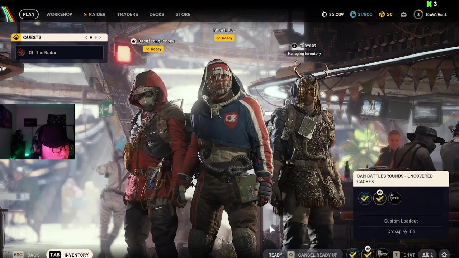Click crowned ready avatar in bottom bar
Viewport: 459px width, 258px height.
[x=368, y=253]
